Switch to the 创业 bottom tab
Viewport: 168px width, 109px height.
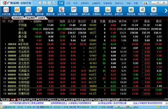tap(27, 100)
